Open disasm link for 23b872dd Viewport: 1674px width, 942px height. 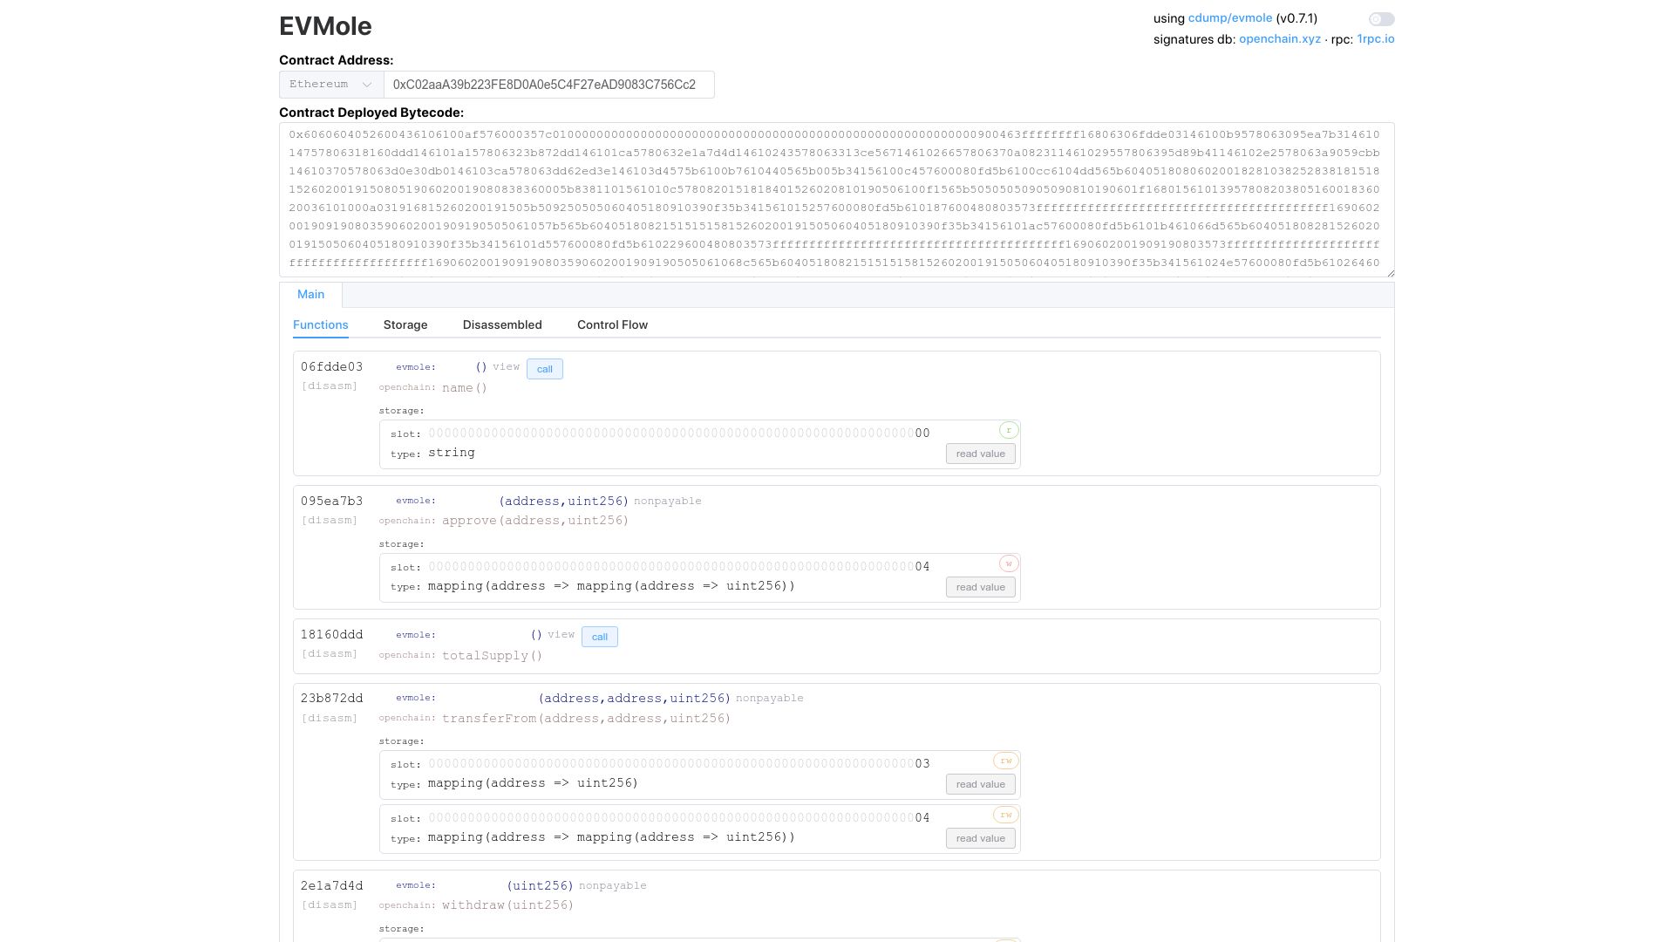coord(330,719)
